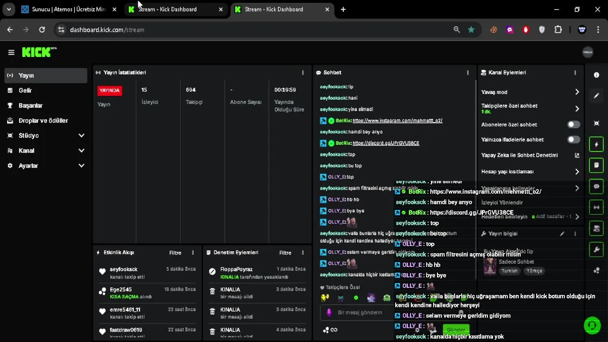Open Yayın İstatistikleri panel options menu
Image resolution: width=608 pixels, height=342 pixels.
303,73
